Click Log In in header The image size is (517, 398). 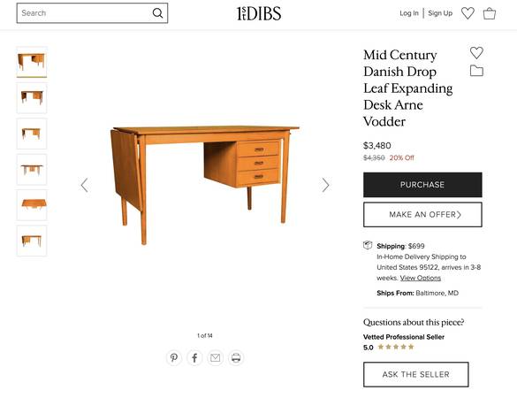click(x=409, y=13)
